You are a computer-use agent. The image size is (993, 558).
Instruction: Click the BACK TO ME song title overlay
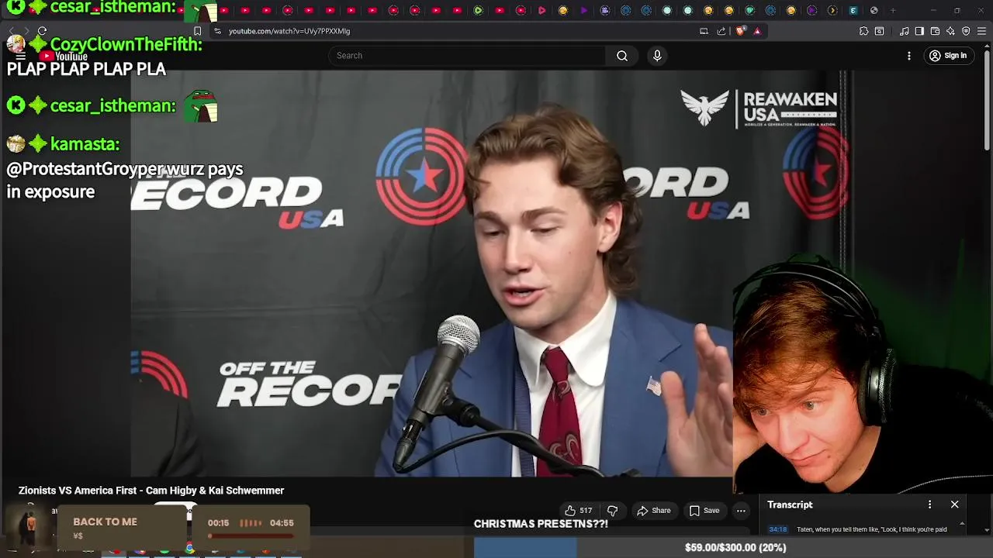click(x=105, y=522)
